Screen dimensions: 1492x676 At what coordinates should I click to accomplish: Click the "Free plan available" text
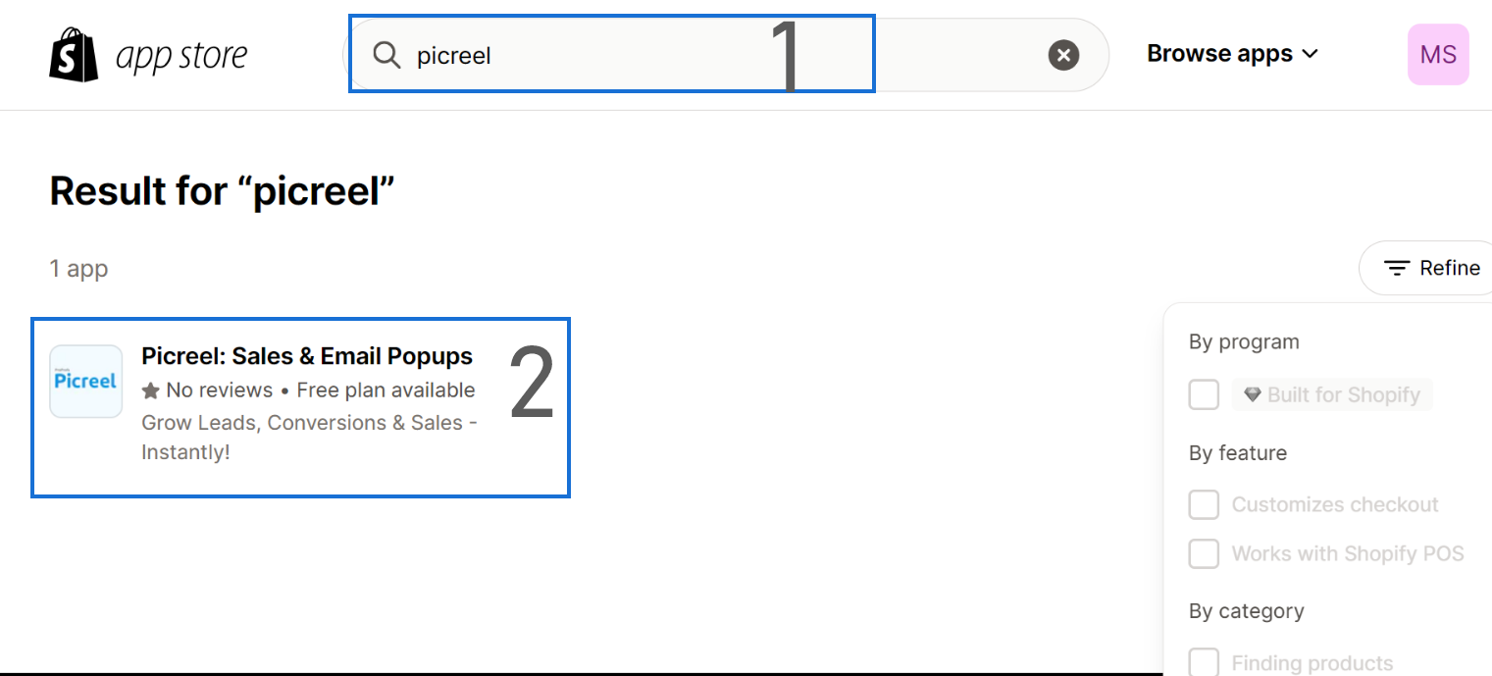pyautogui.click(x=386, y=390)
